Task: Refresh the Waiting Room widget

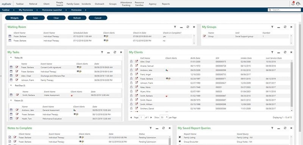Action: click(187, 27)
